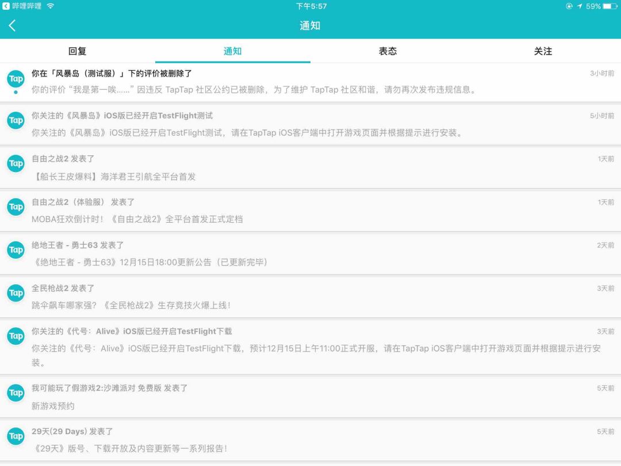Screen dimensions: 621x466
Task: Read 风暴岛 TestFlight install instructions text
Action: 247,133
